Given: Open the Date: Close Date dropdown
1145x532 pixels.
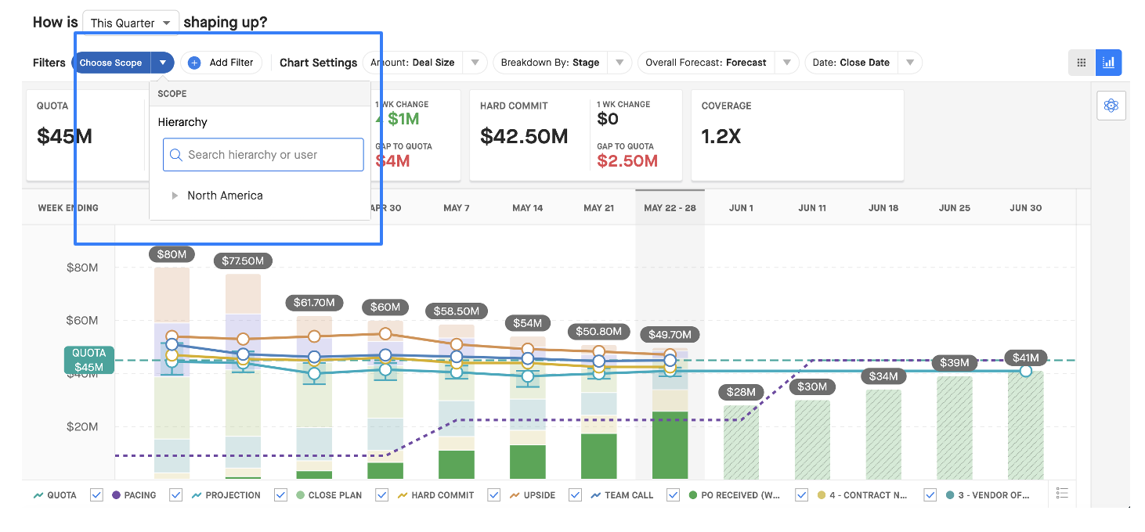Looking at the screenshot, I should click(x=863, y=63).
